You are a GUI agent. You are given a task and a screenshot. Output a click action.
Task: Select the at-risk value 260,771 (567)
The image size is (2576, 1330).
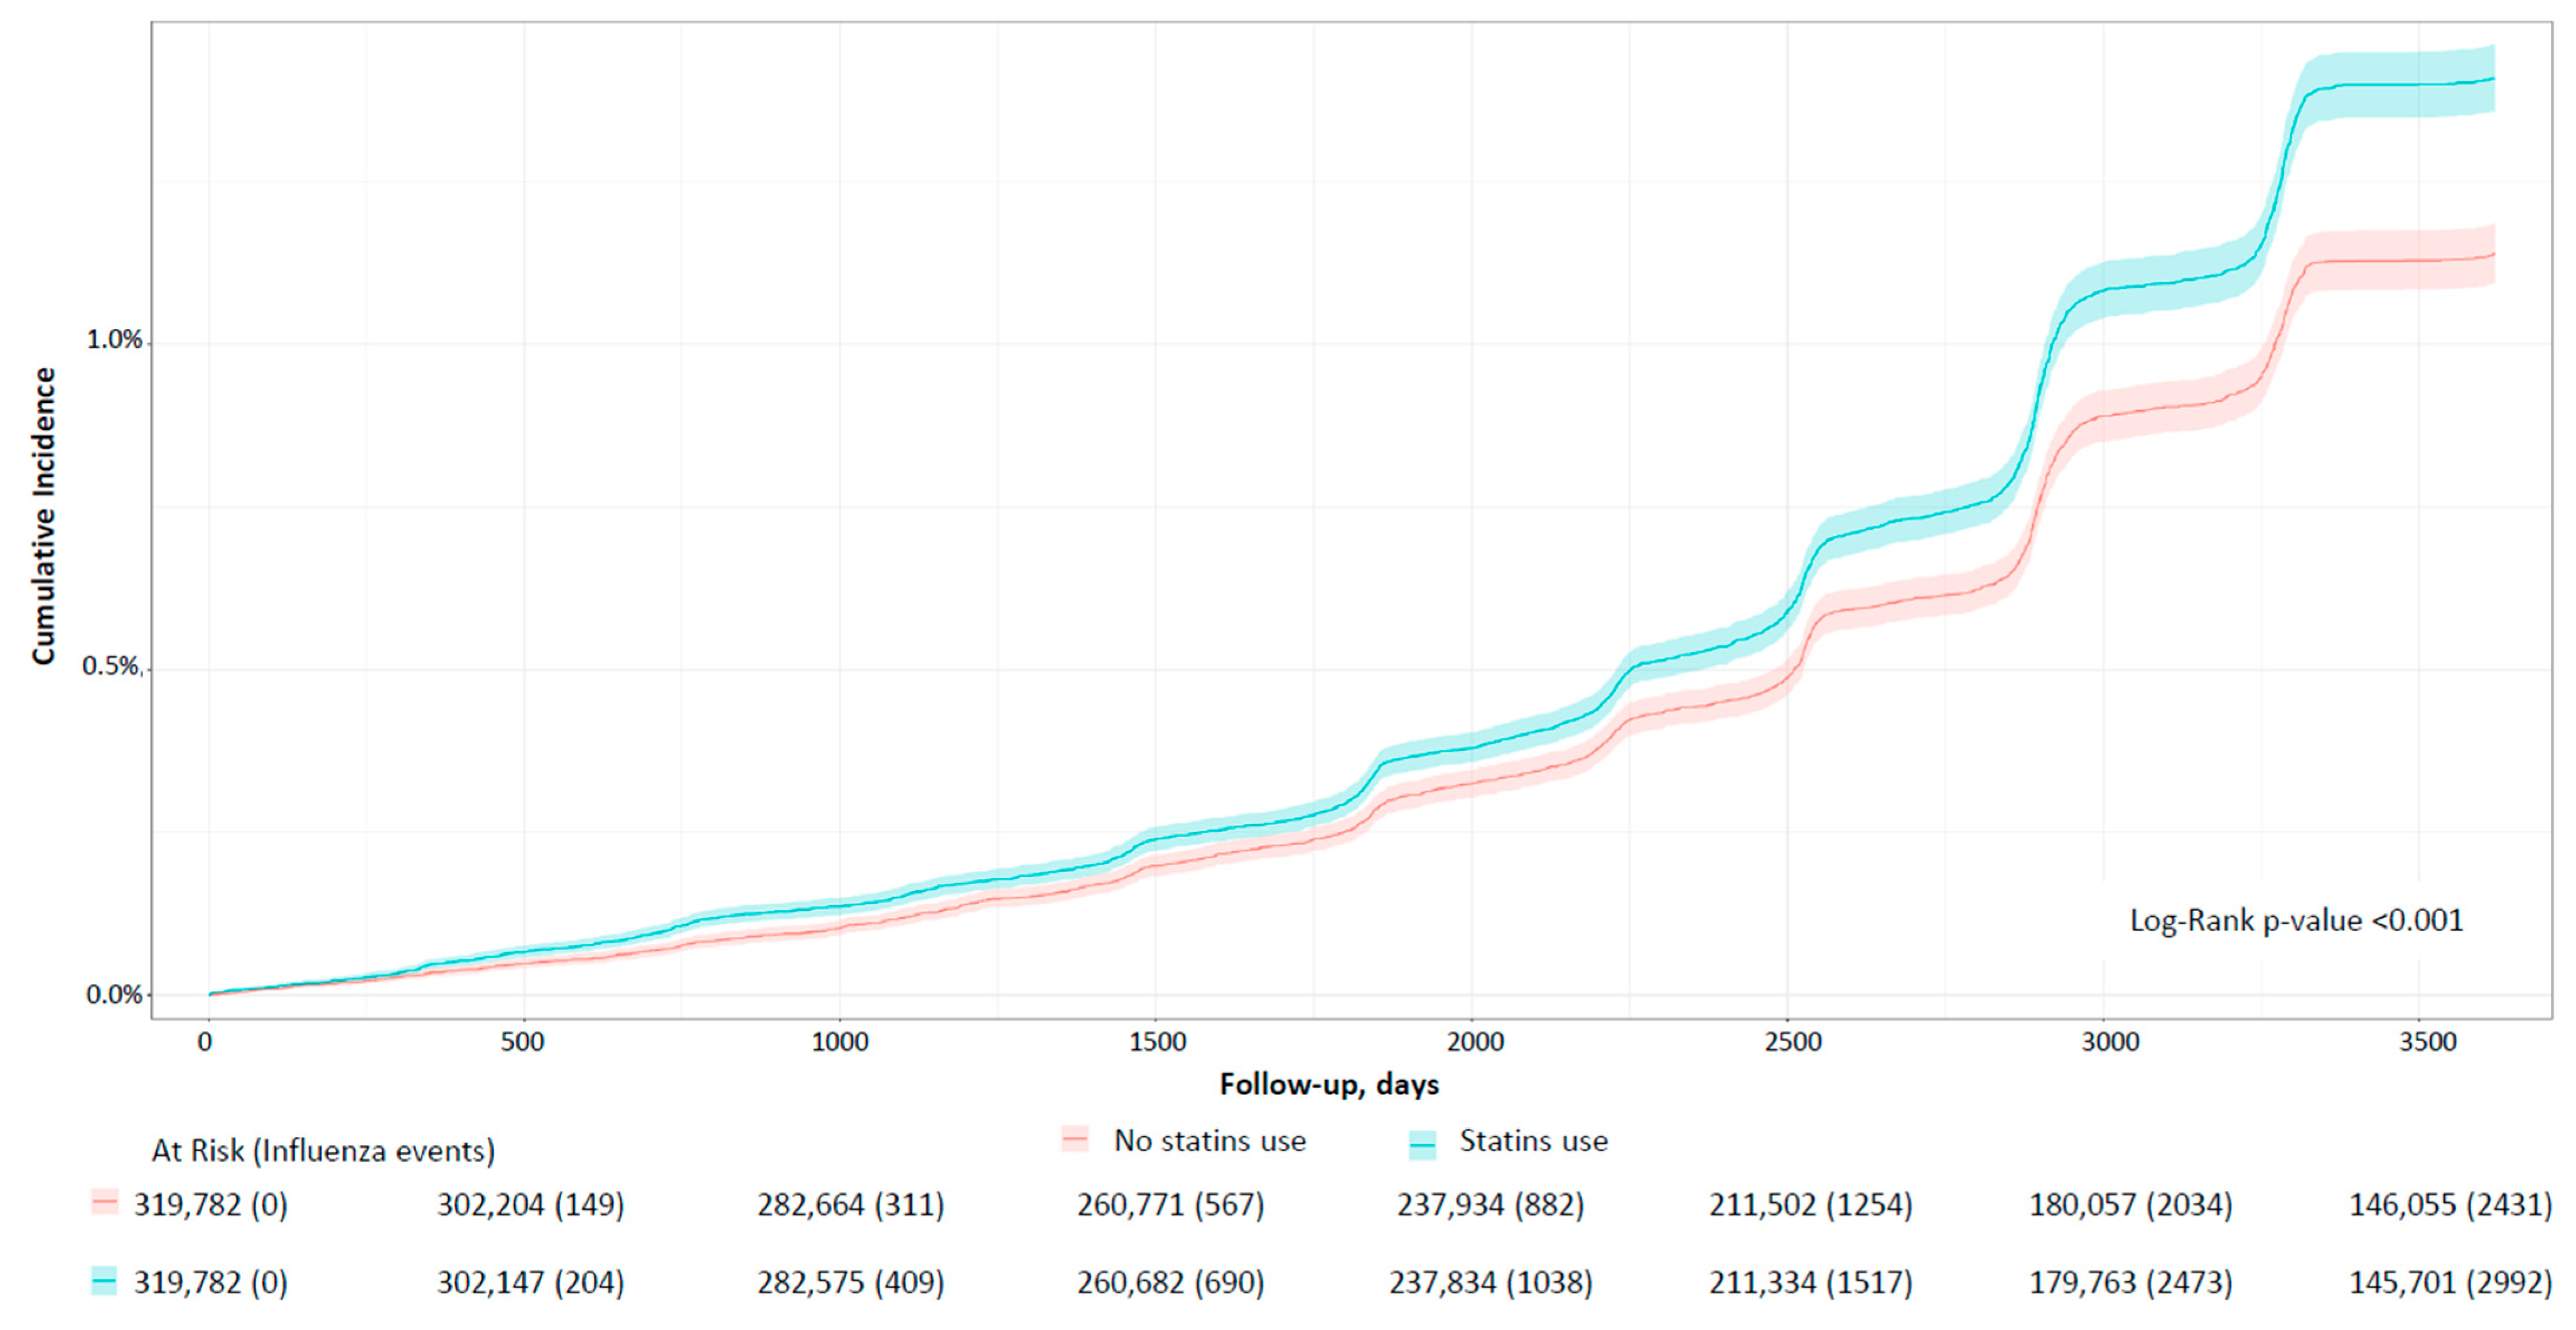pyautogui.click(x=1170, y=1205)
